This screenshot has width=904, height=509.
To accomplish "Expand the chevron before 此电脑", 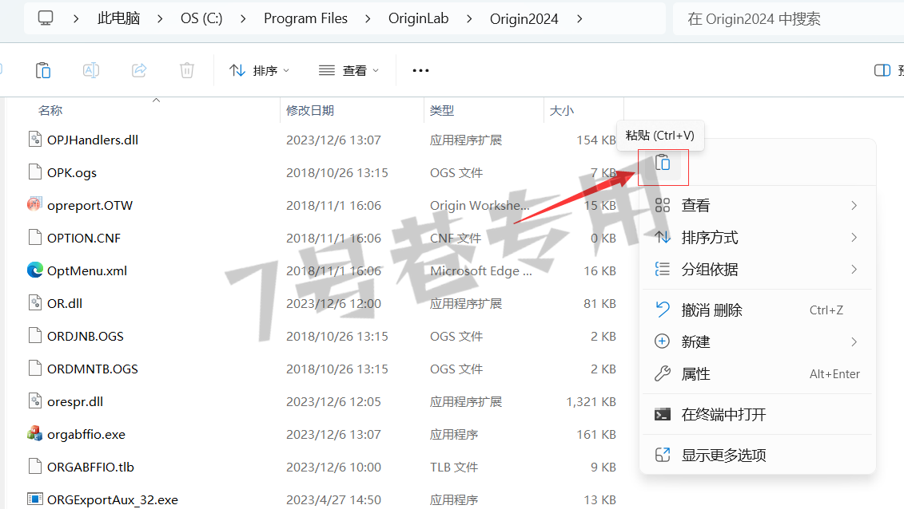I will click(75, 19).
